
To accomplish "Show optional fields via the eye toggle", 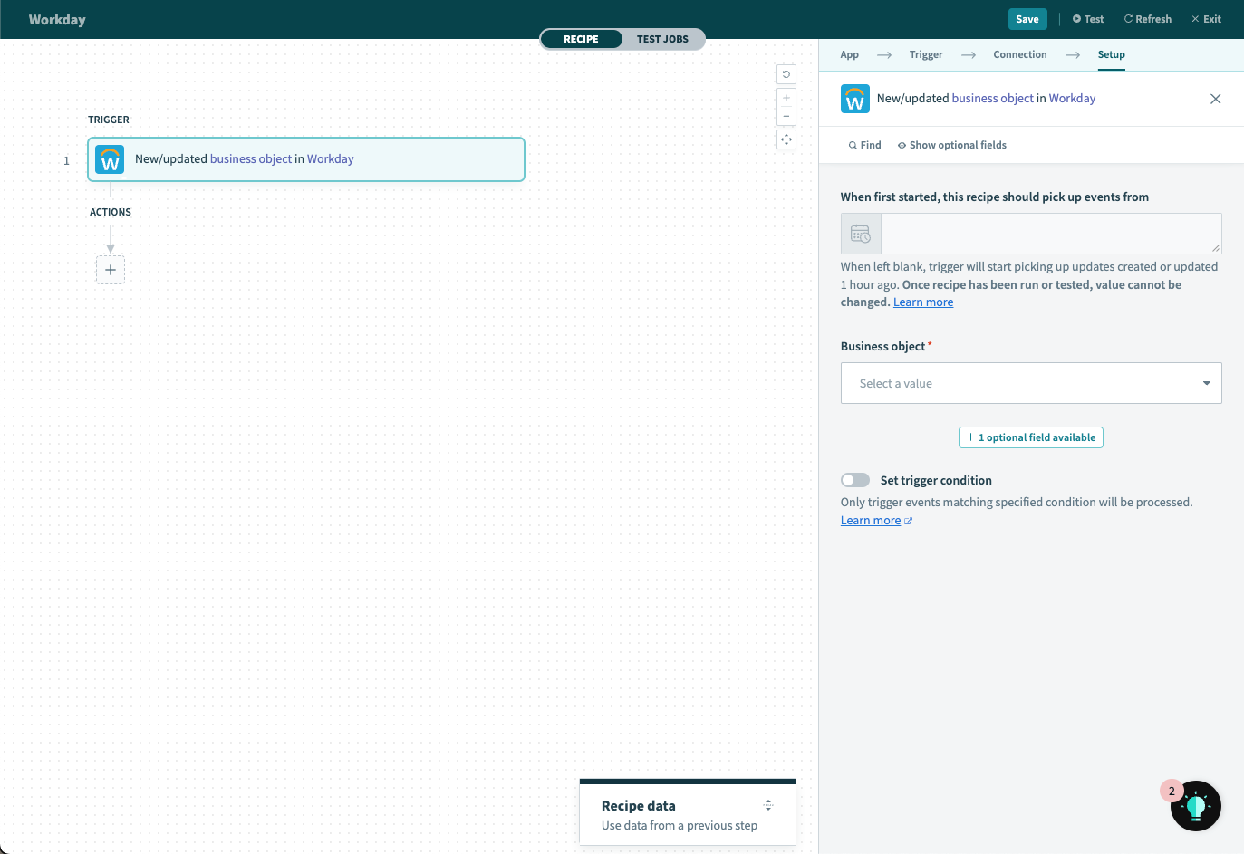I will (x=901, y=144).
